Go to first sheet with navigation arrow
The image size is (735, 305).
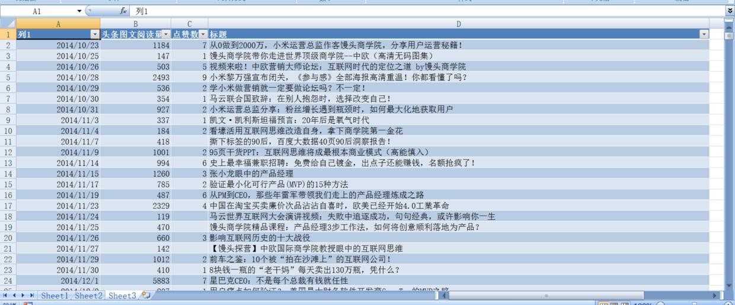(x=6, y=295)
